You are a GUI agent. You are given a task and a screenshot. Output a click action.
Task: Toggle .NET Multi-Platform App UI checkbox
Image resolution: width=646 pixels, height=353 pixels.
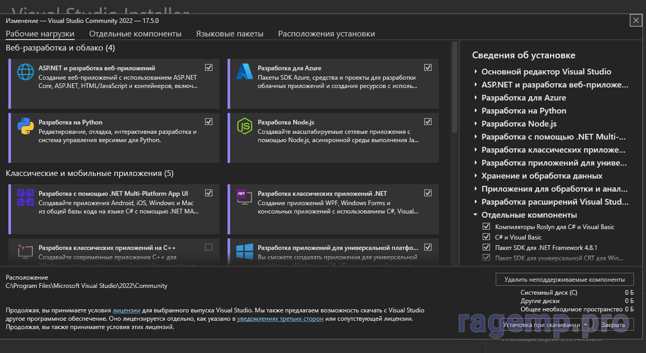coord(209,193)
